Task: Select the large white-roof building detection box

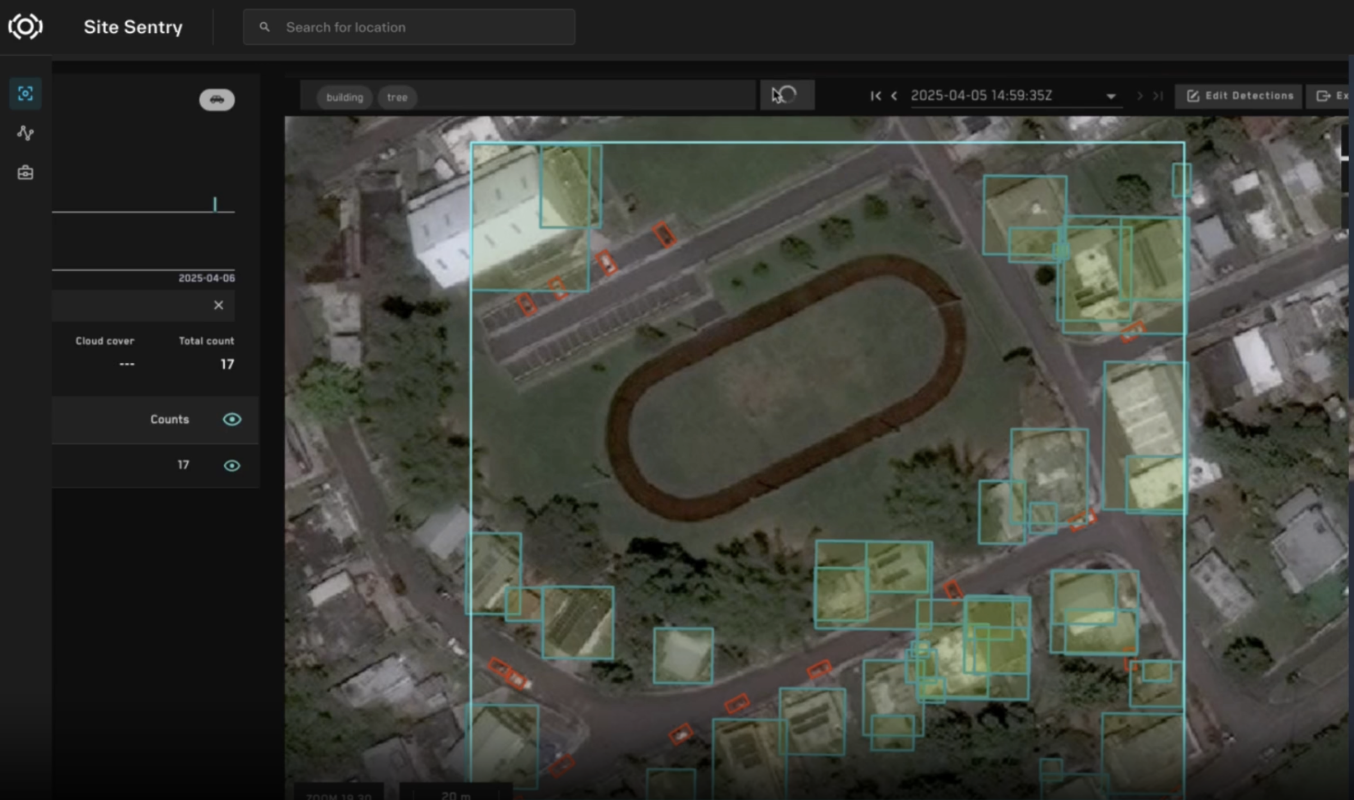Action: (530, 217)
